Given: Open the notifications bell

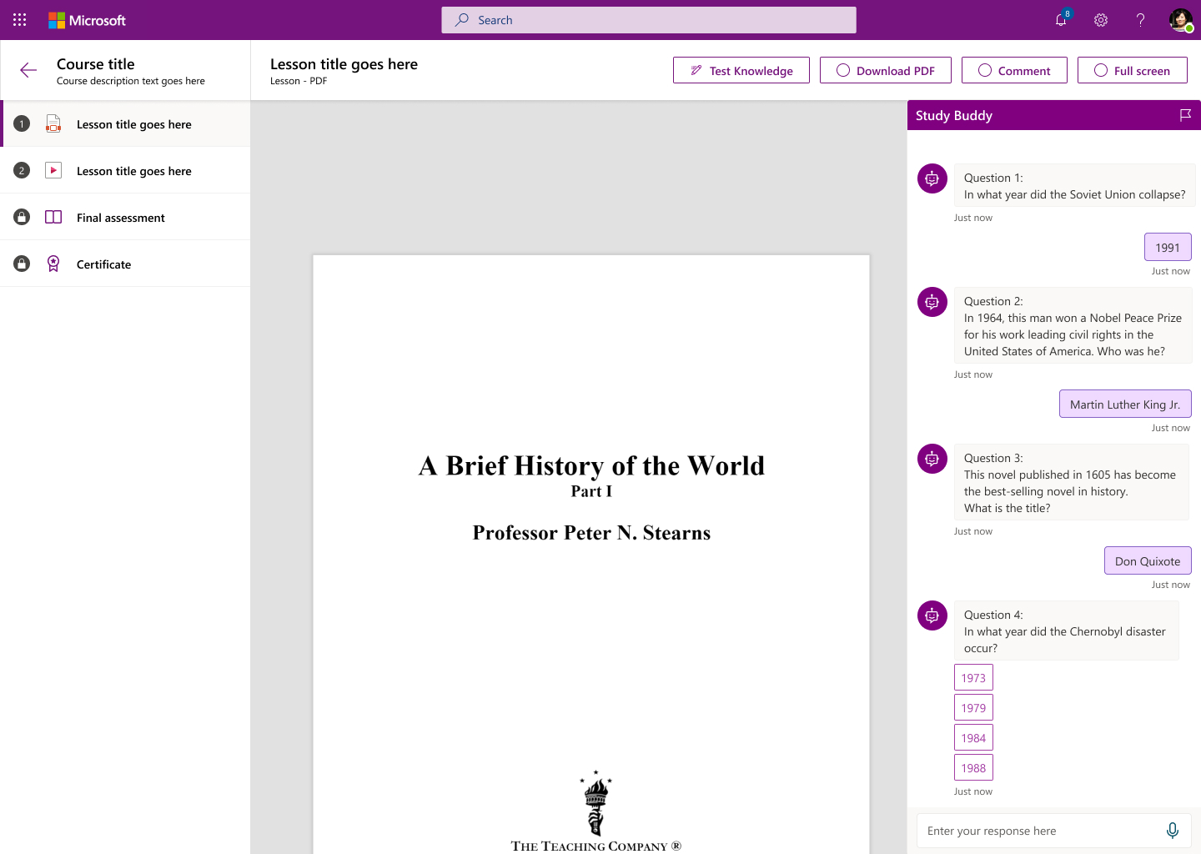Looking at the screenshot, I should tap(1061, 20).
